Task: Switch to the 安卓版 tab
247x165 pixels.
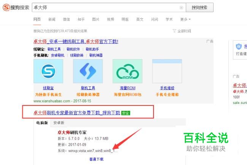Action: (59, 123)
